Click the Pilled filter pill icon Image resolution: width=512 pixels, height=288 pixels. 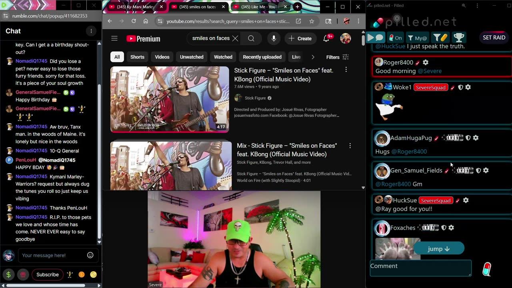(x=441, y=38)
